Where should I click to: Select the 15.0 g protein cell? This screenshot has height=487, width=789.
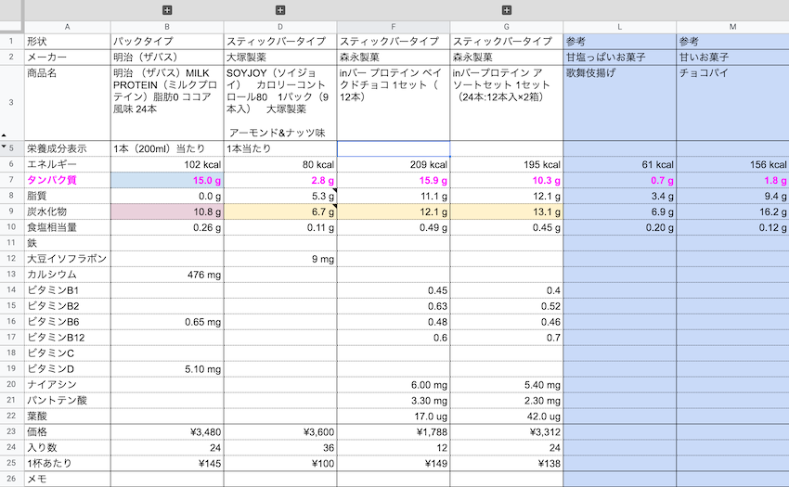pos(167,180)
